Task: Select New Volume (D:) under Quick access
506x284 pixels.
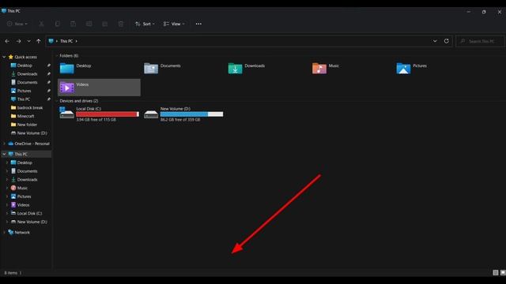Action: [x=32, y=133]
